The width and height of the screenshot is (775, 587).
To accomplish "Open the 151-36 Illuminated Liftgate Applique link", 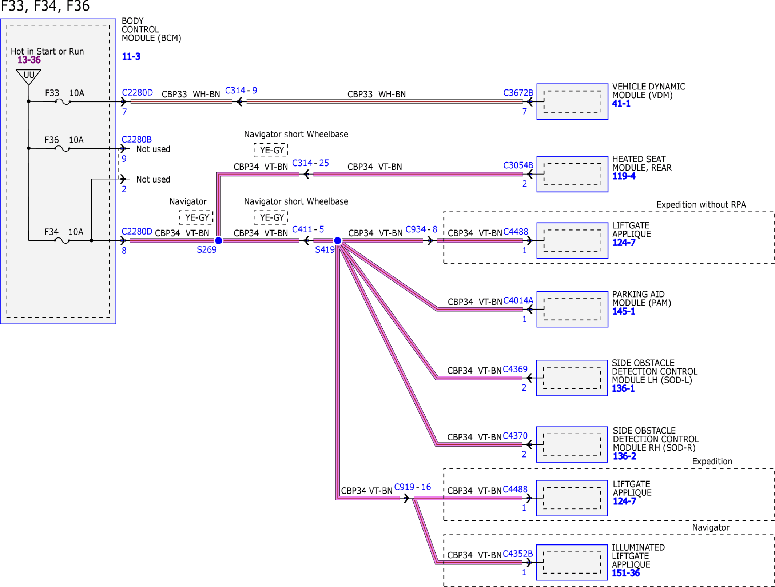I will coord(625,573).
